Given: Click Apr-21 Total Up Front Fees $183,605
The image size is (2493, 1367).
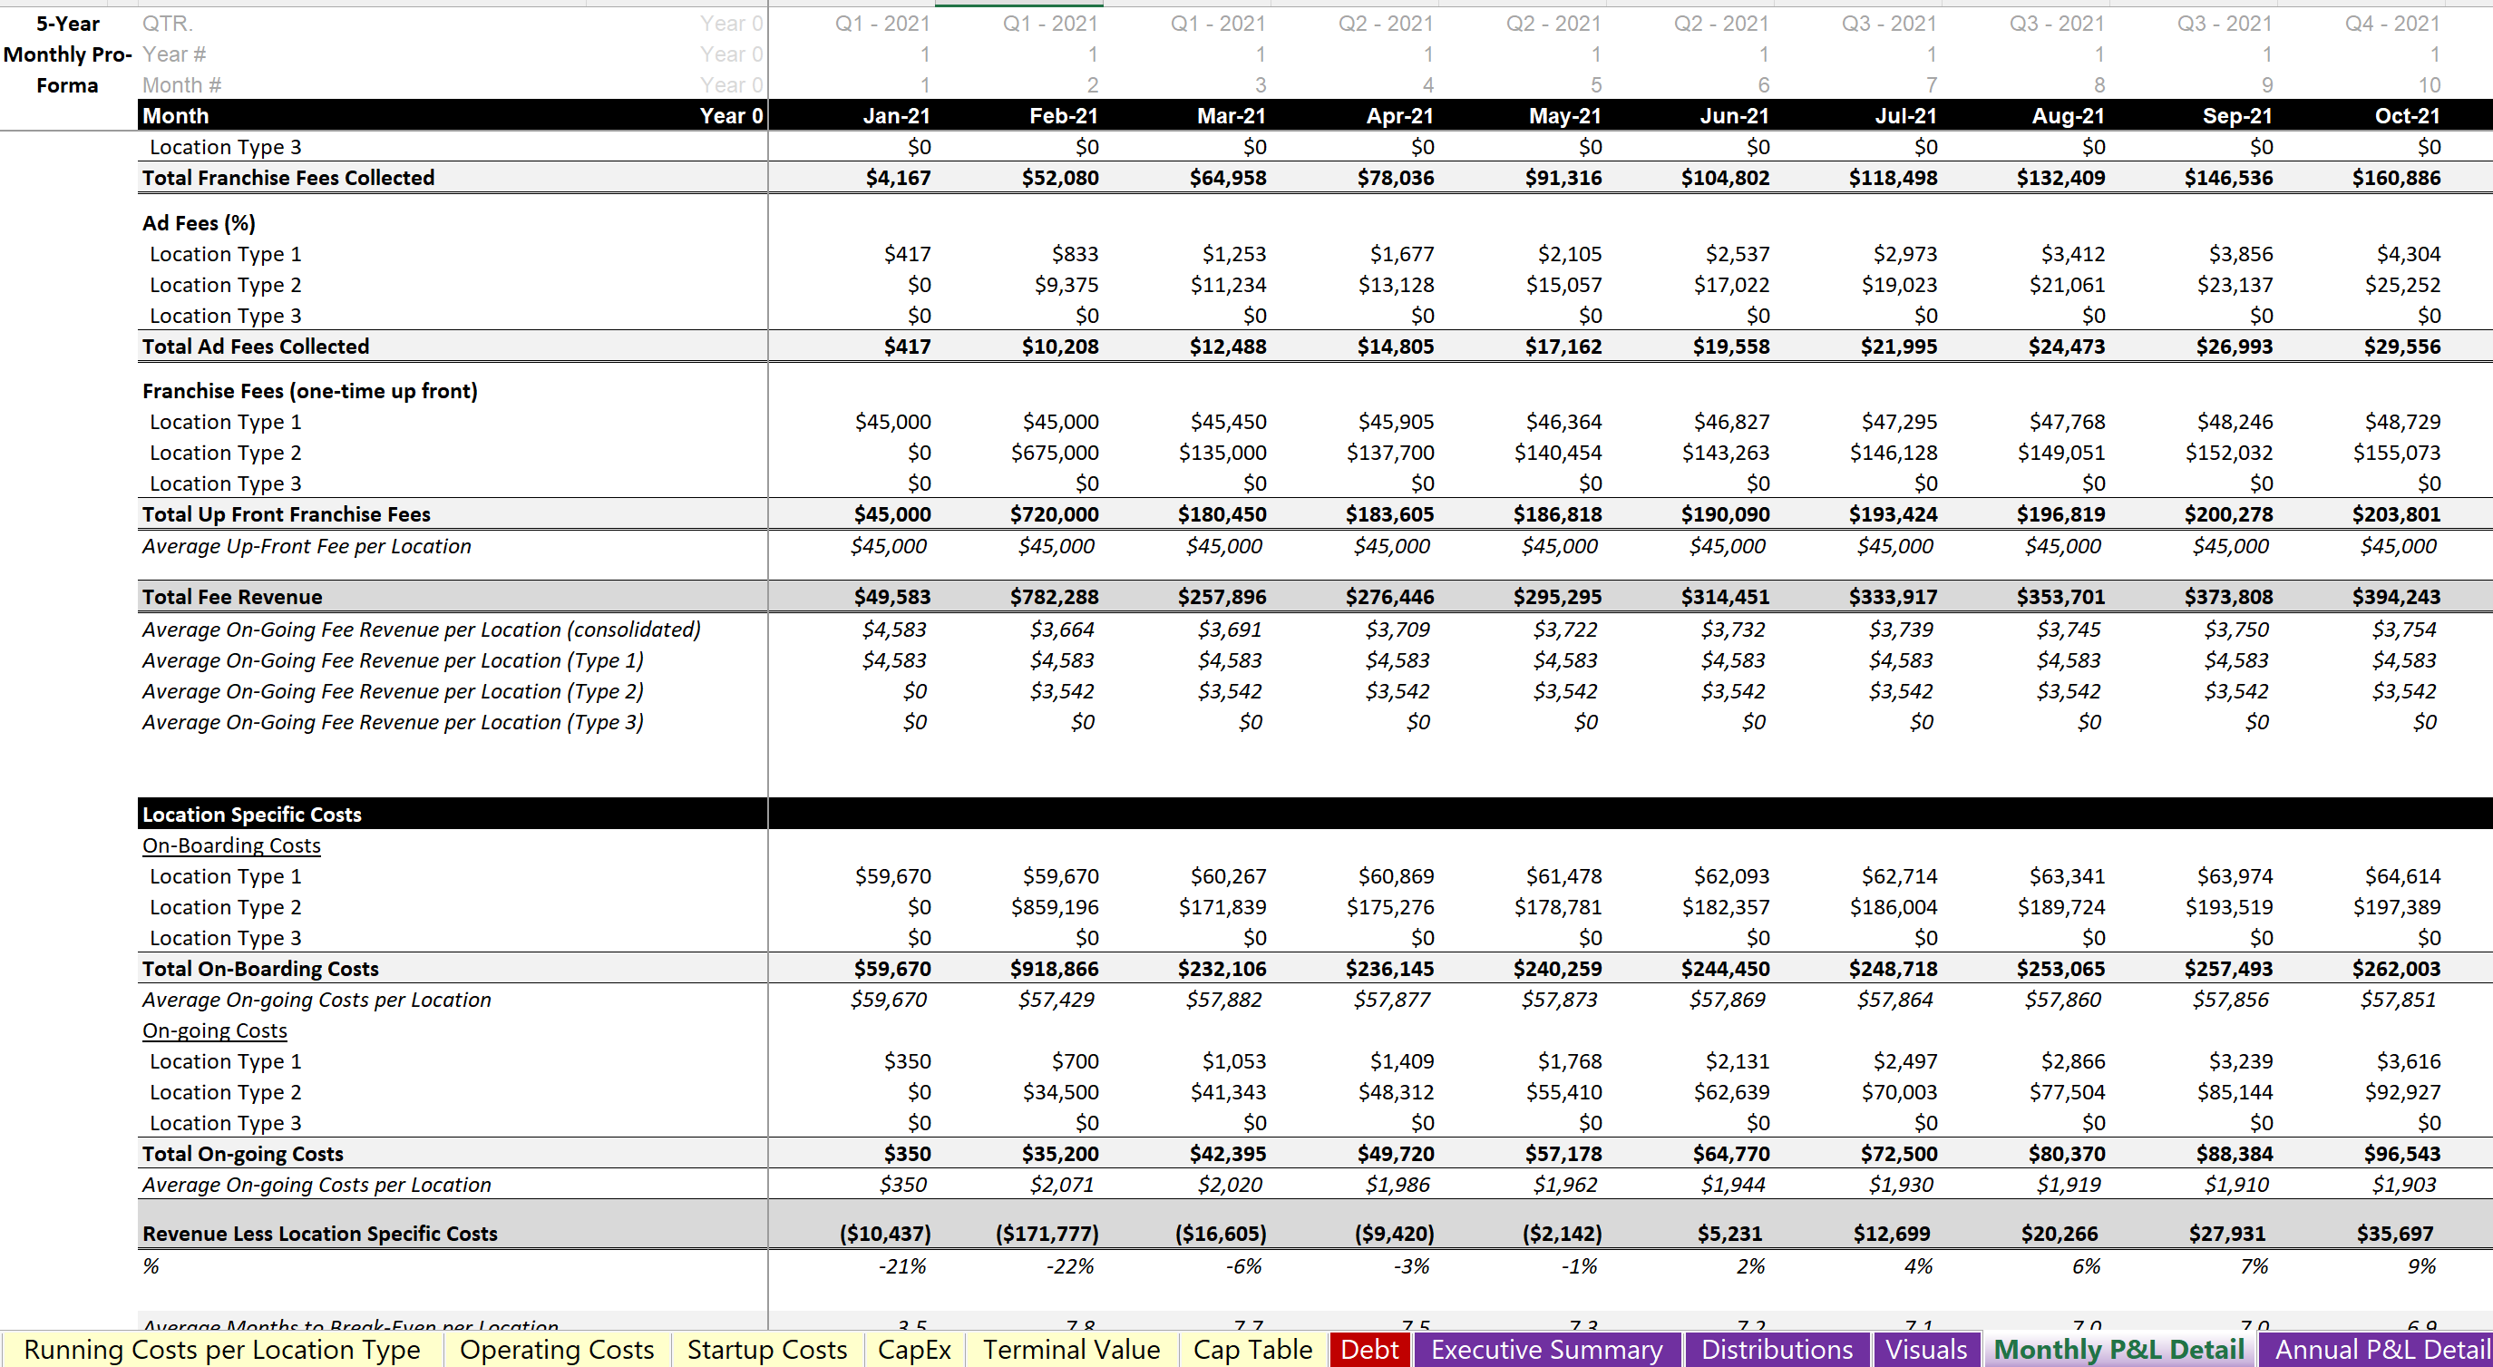Looking at the screenshot, I should pyautogui.click(x=1389, y=515).
